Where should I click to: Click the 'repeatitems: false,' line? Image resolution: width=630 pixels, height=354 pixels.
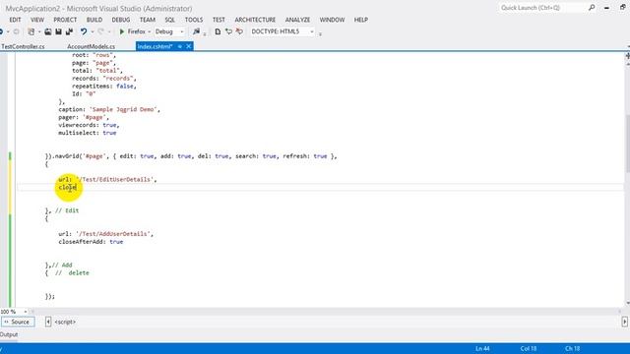point(104,87)
